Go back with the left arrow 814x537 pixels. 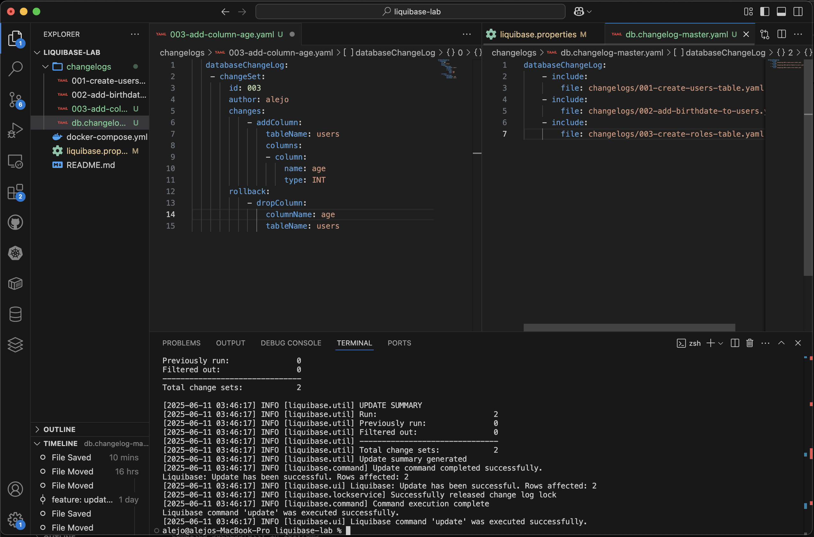pyautogui.click(x=225, y=12)
